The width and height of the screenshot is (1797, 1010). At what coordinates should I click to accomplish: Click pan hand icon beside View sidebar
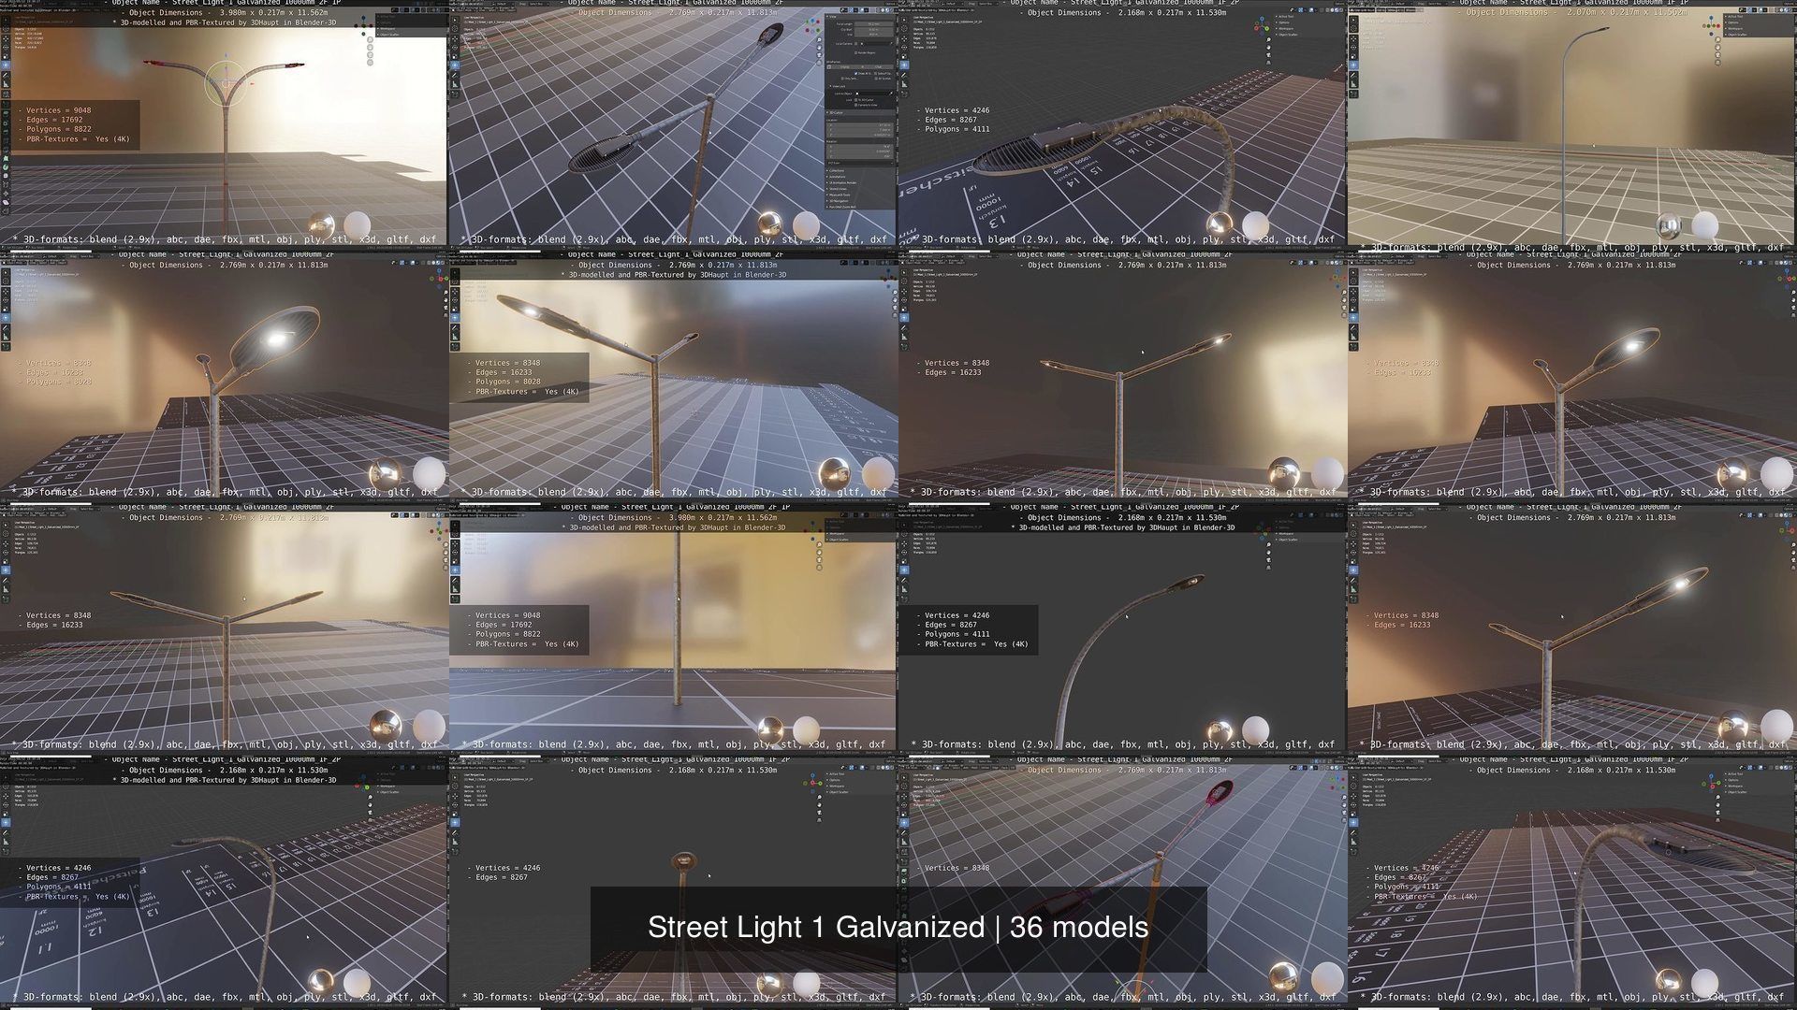819,48
